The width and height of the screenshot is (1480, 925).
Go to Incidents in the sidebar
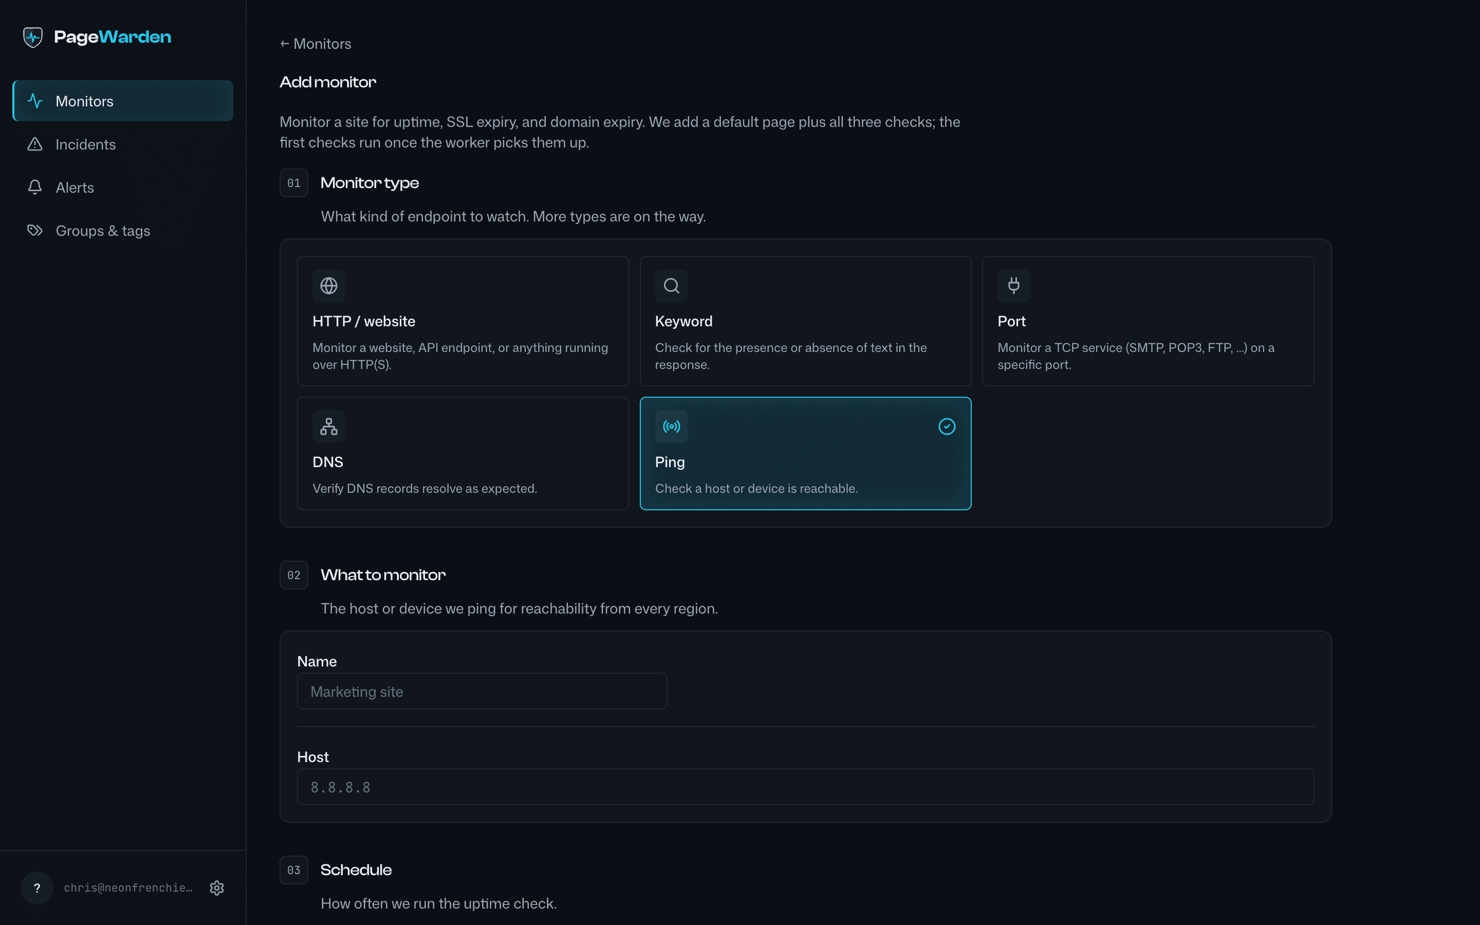point(123,144)
